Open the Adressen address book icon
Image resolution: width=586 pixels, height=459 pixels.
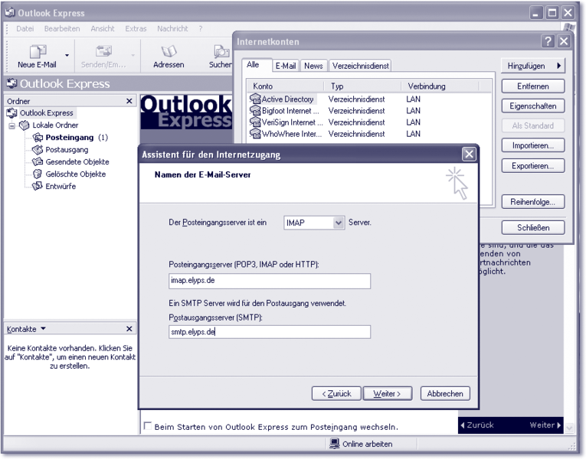coord(169,52)
